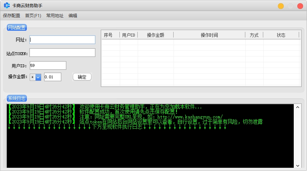Screen dimensions: 307x171
Task: Open the 编辑 menu
Action: [73, 15]
